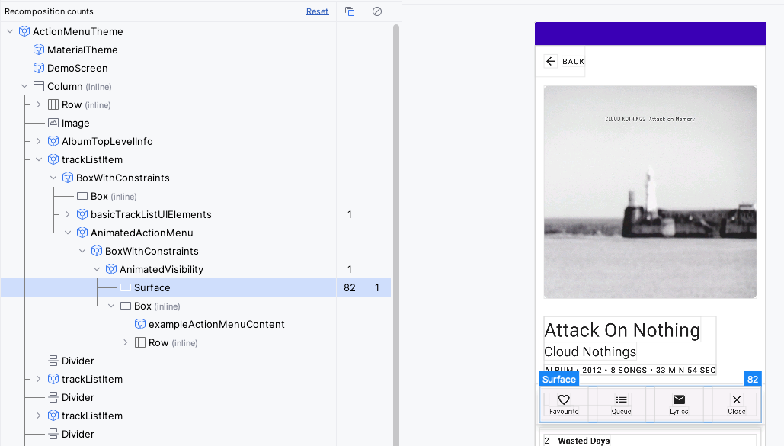Collapse the BoxWithConstraints under AnimatedActionMenu

point(82,251)
